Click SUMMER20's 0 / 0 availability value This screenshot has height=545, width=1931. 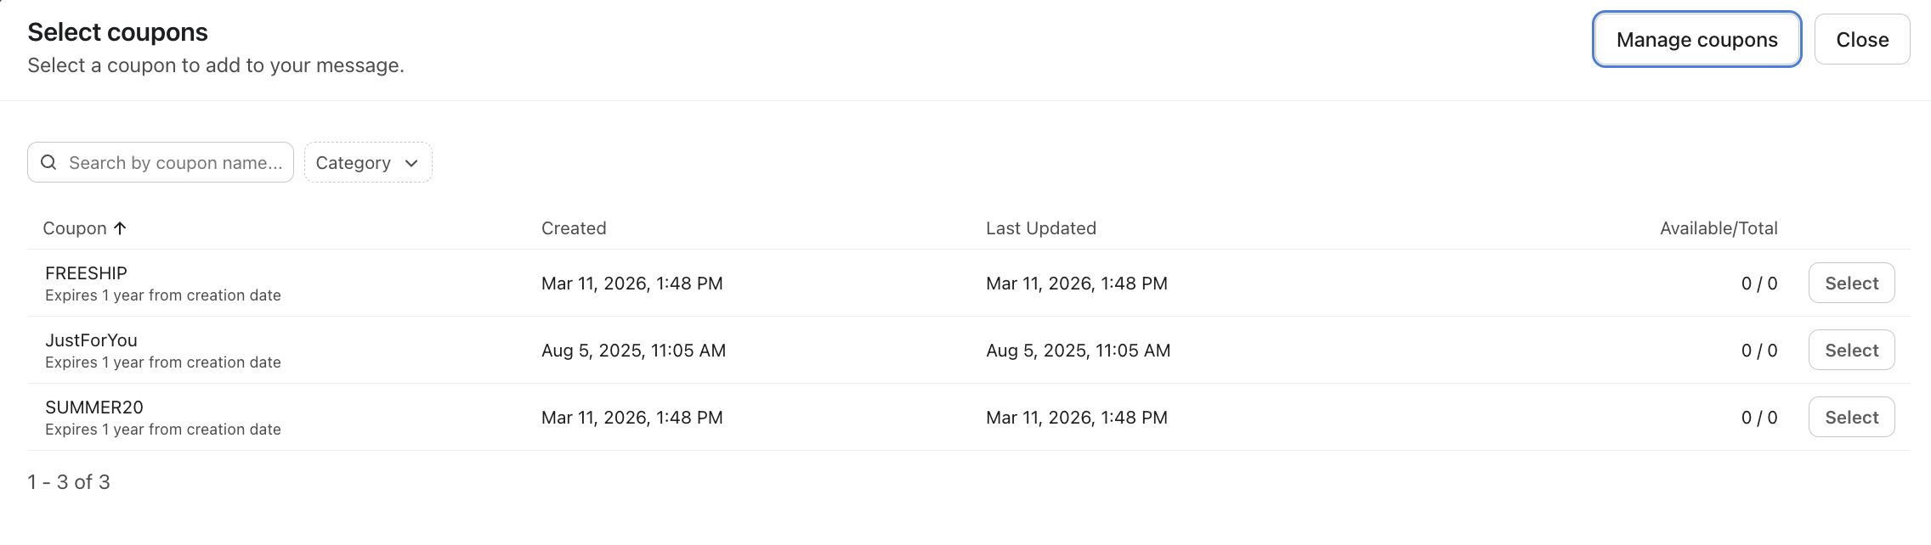pos(1758,418)
